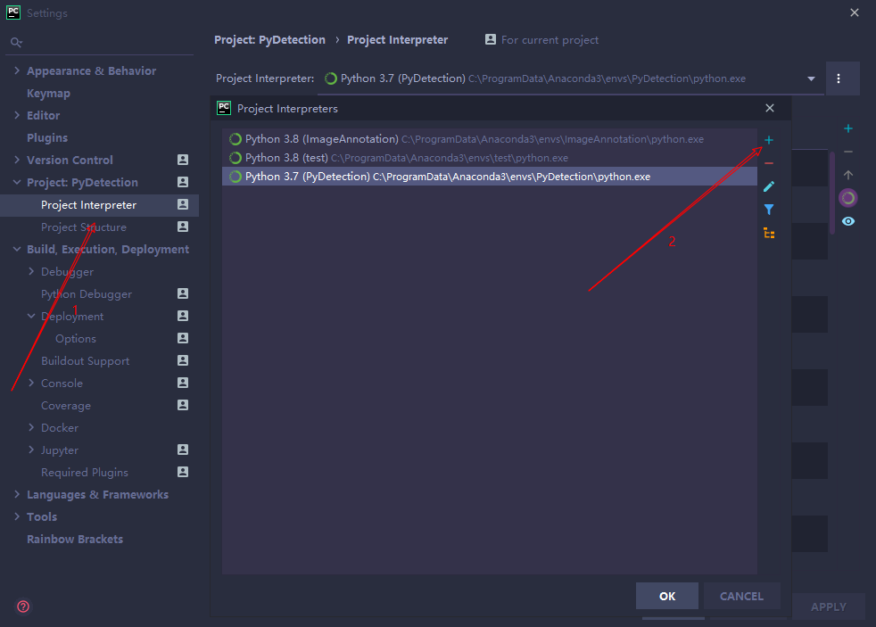This screenshot has height=627, width=876.
Task: Uninstall package with minus icon in Settings panel
Action: click(x=848, y=152)
